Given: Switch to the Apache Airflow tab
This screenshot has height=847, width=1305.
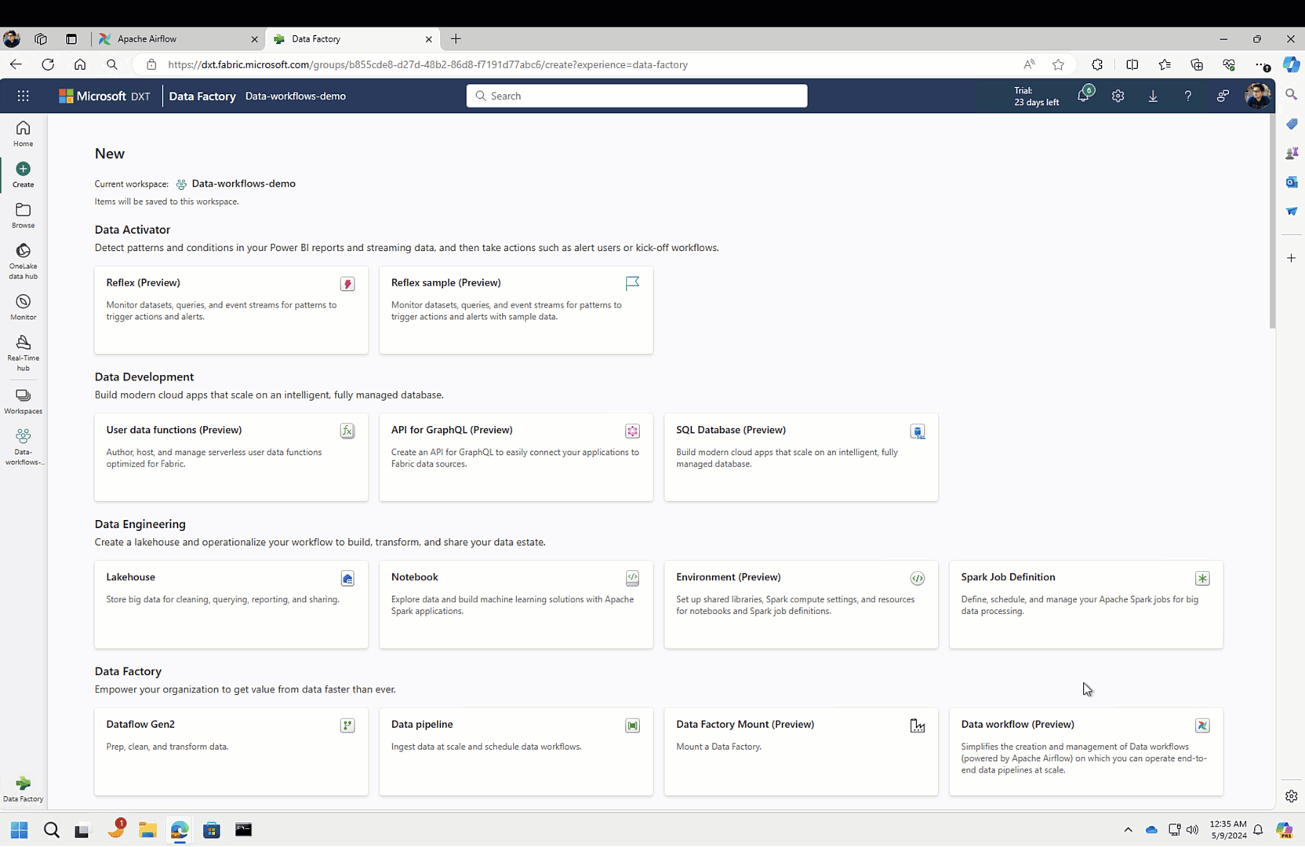Looking at the screenshot, I should [177, 38].
